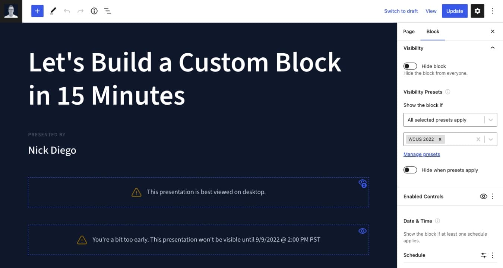Toggle Hide when presets apply
The height and width of the screenshot is (268, 503).
(410, 170)
